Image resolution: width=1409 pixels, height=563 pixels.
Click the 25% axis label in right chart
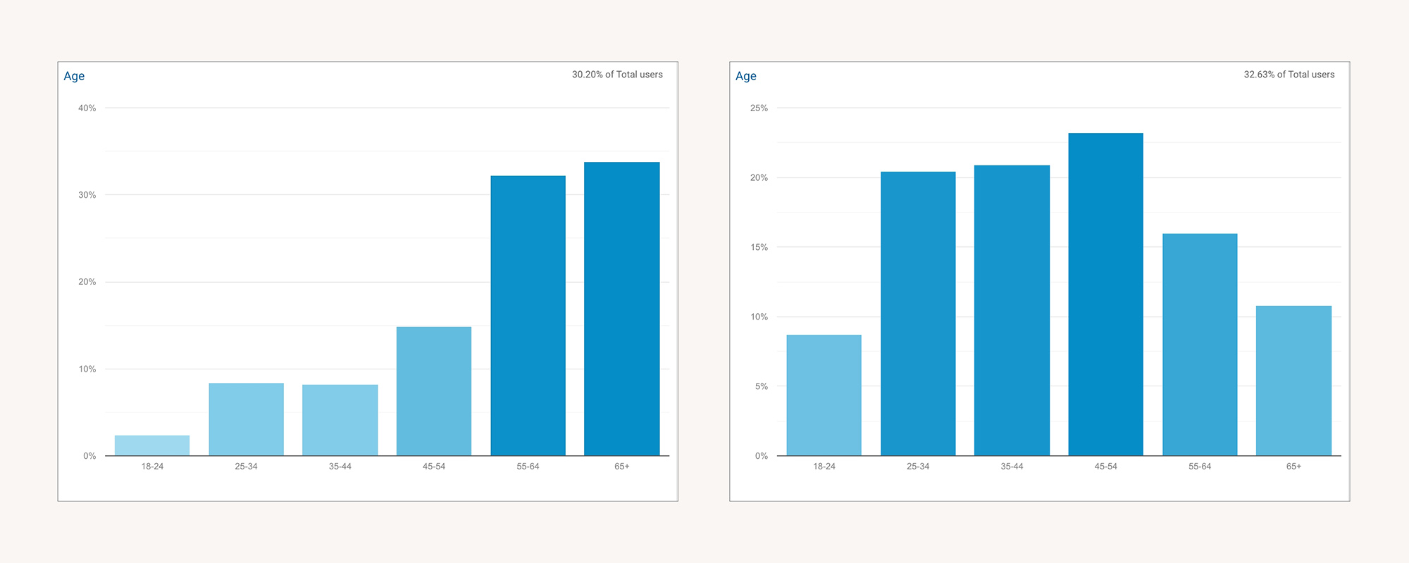coord(759,108)
